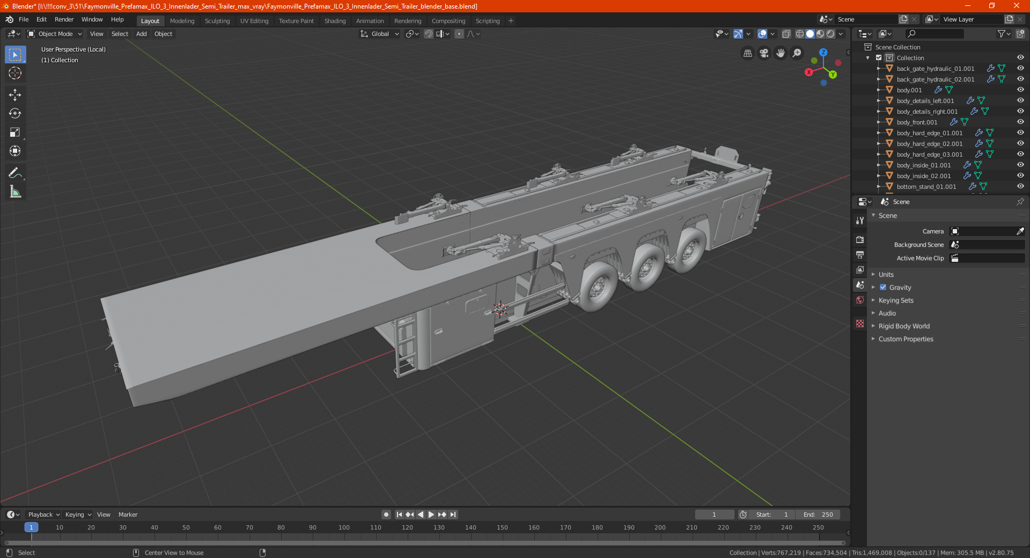Viewport: 1030px width, 558px height.
Task: Open the World properties tab
Action: click(x=860, y=300)
